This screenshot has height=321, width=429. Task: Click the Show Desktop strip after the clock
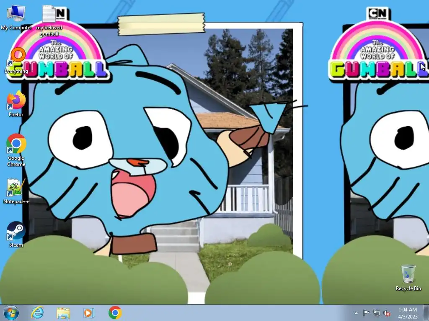(x=426, y=313)
